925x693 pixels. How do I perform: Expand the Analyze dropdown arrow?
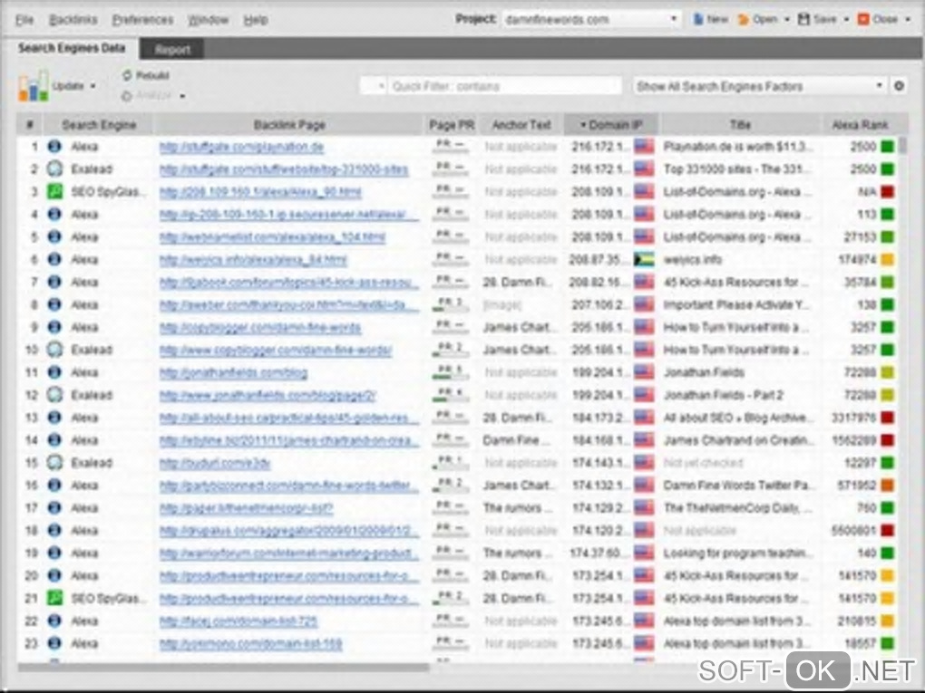pos(182,96)
